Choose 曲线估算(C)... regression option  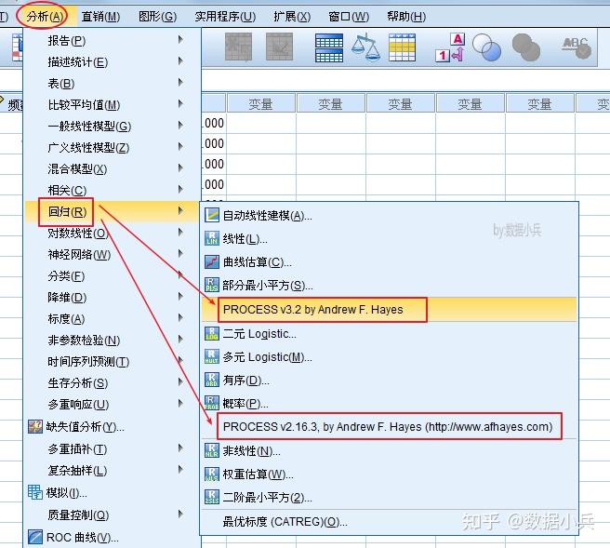coord(389,262)
